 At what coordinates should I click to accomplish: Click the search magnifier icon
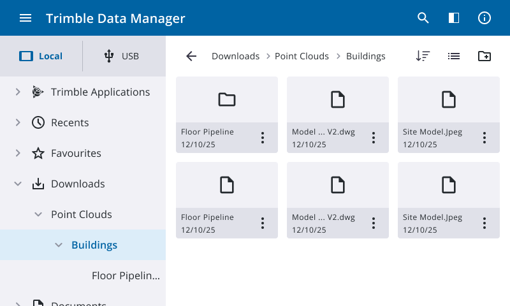(x=423, y=18)
